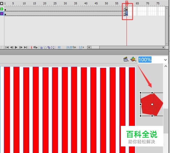Click the stage vertical scrollbar thumb
The image size is (170, 153).
[166, 121]
